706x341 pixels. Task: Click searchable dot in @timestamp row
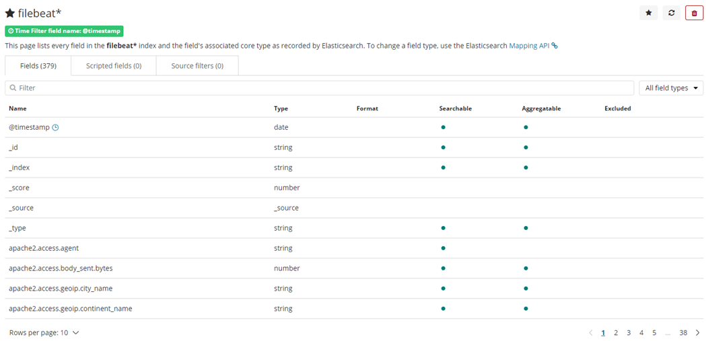pos(443,127)
